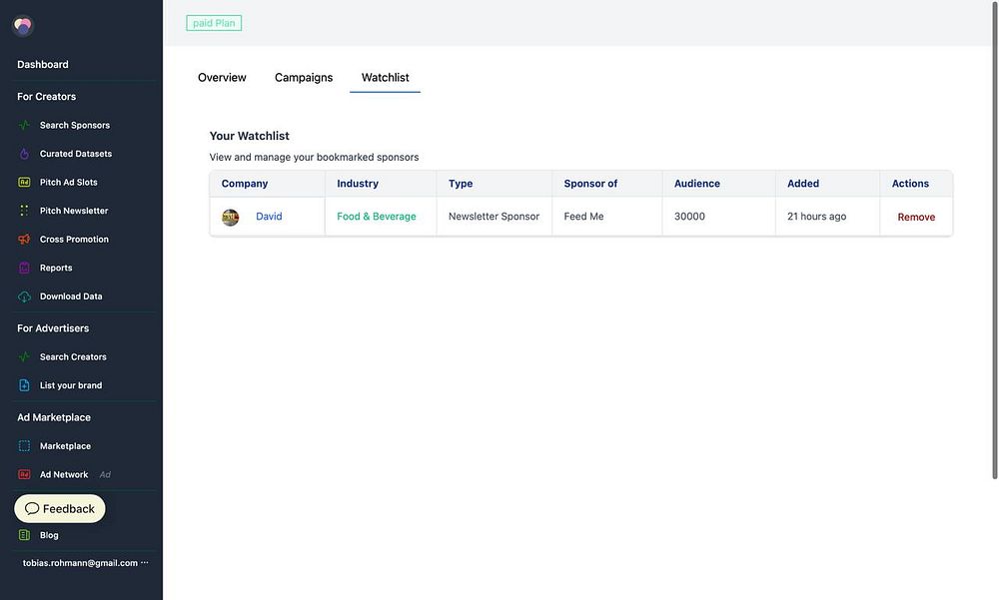Image resolution: width=999 pixels, height=600 pixels.
Task: Open Reports from the sidebar
Action: 56,269
